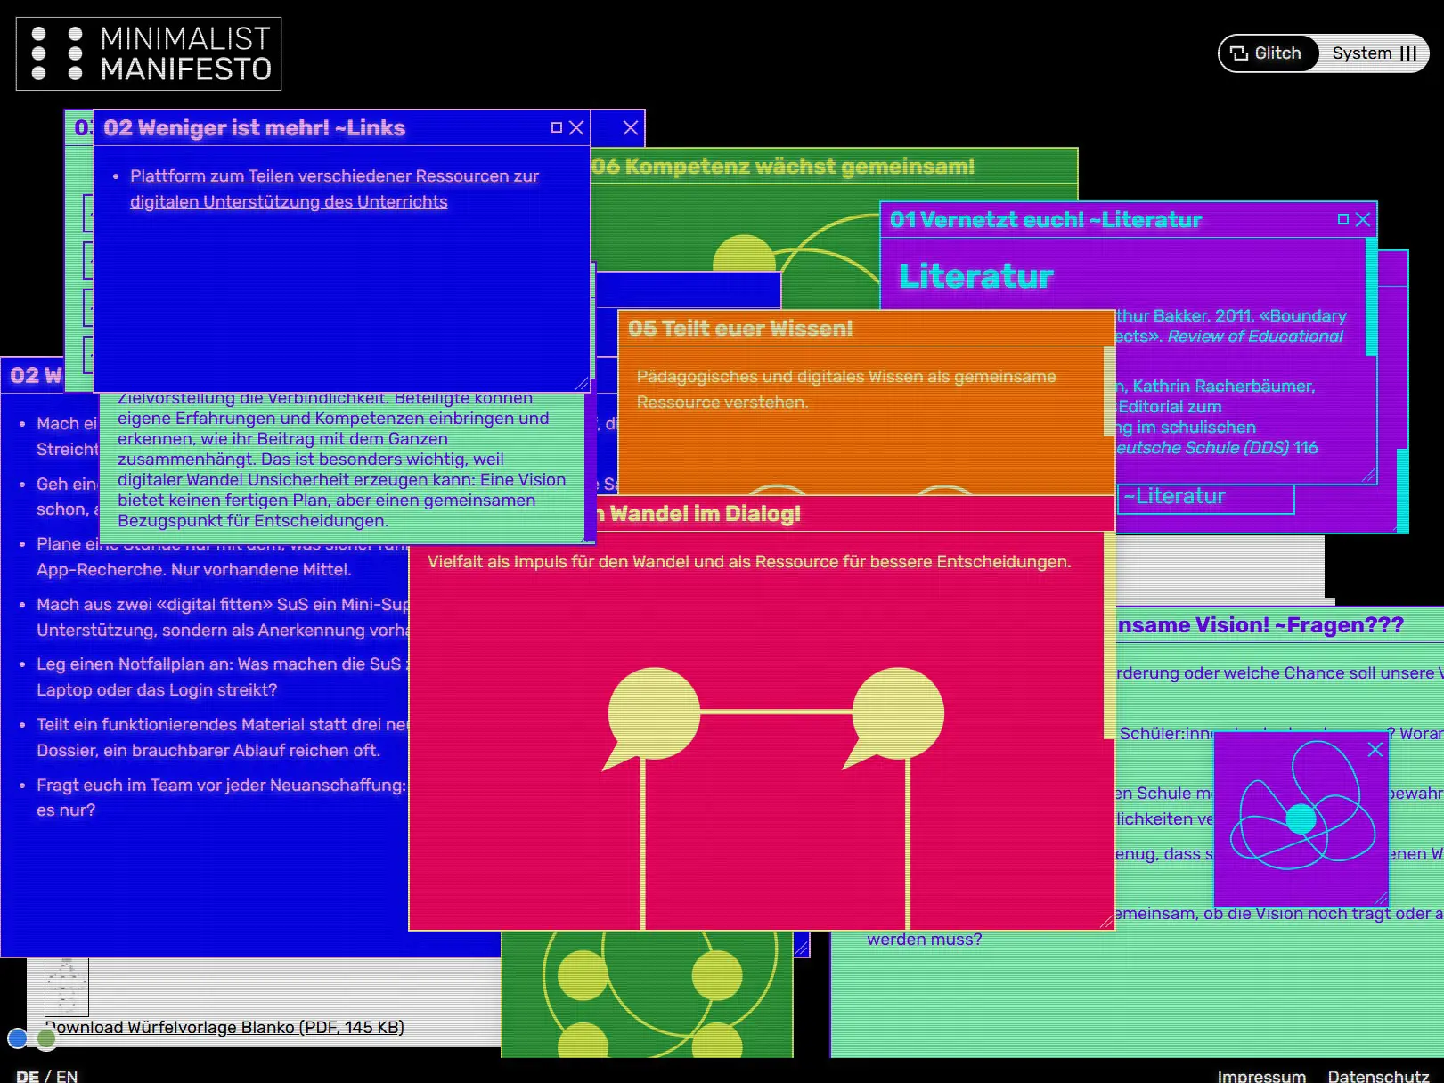Click the green circle button at bottom left
The height and width of the screenshot is (1083, 1444).
tap(46, 1038)
